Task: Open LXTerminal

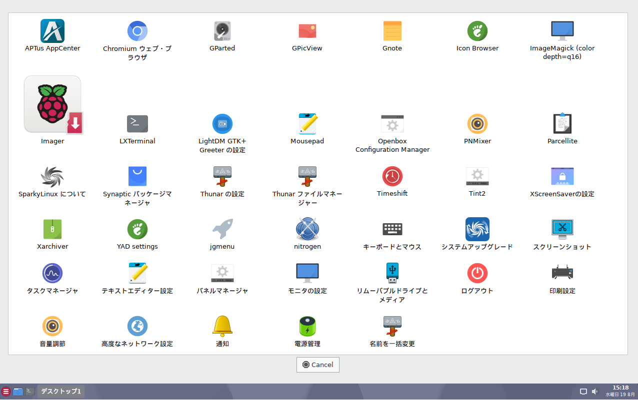Action: (x=137, y=124)
